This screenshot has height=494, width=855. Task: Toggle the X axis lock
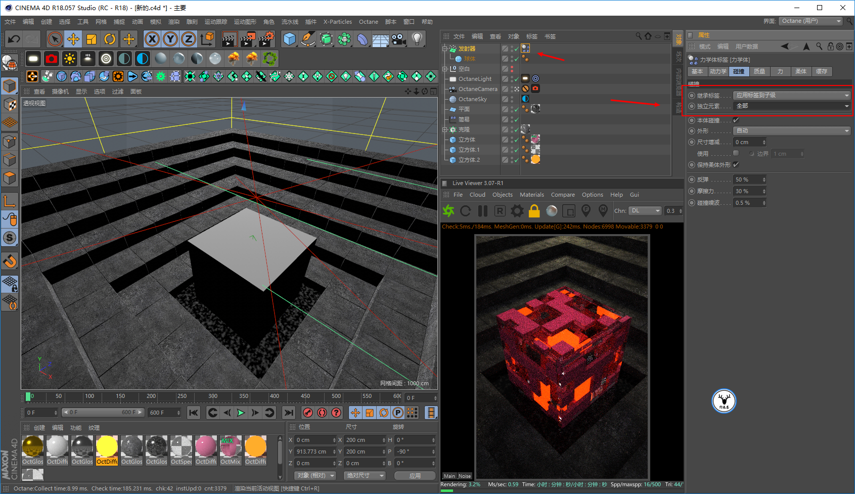[152, 39]
